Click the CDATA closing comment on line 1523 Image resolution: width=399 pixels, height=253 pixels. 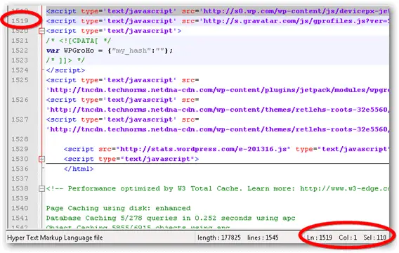[x=65, y=60]
